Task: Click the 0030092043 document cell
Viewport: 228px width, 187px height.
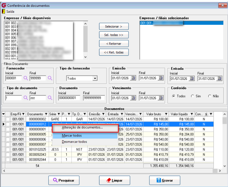Action: [x=37, y=154]
